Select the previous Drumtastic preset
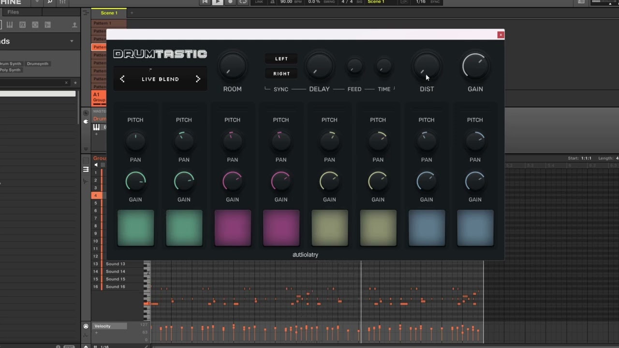Viewport: 619px width, 348px height. pyautogui.click(x=122, y=79)
